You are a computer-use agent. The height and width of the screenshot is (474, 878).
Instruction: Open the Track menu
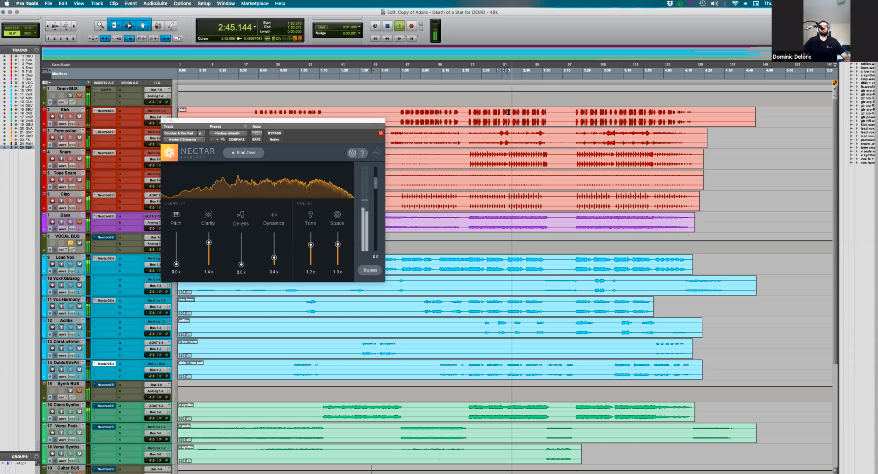97,4
